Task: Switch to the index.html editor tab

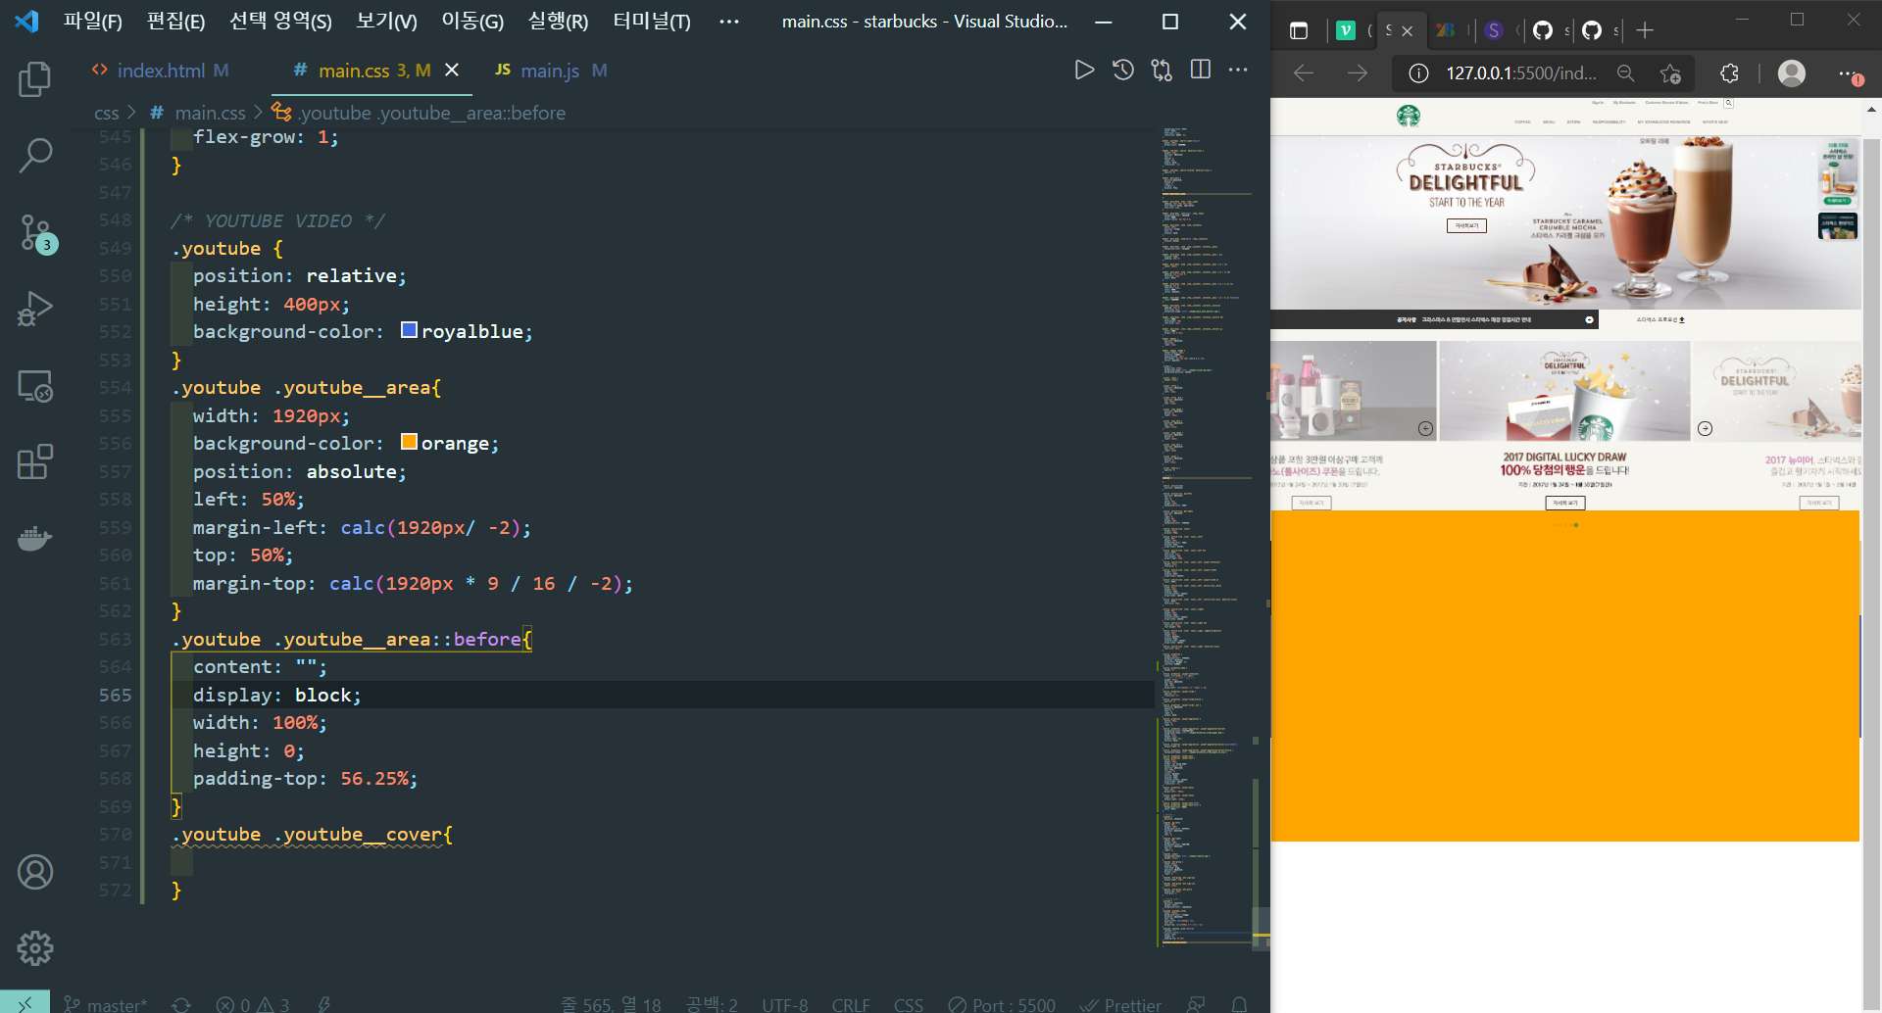Action: point(161,71)
